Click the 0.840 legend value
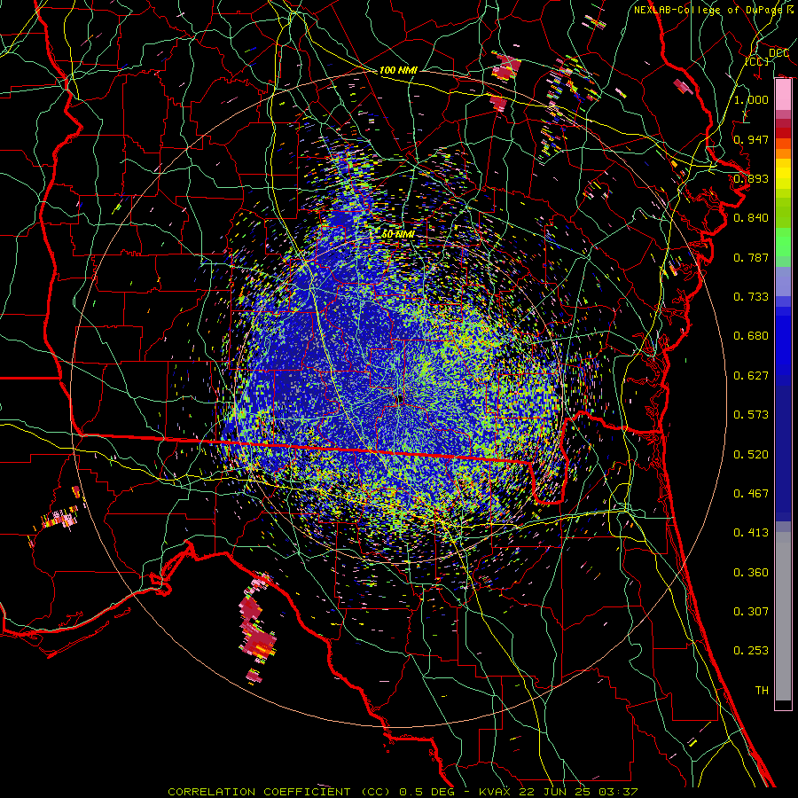The width and height of the screenshot is (798, 798). pyautogui.click(x=751, y=218)
